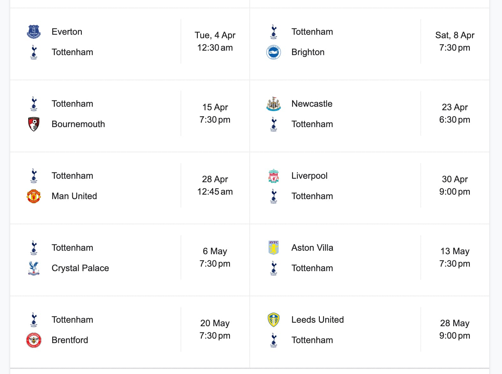Click the Brentford club crest
This screenshot has width=502, height=374.
(34, 340)
